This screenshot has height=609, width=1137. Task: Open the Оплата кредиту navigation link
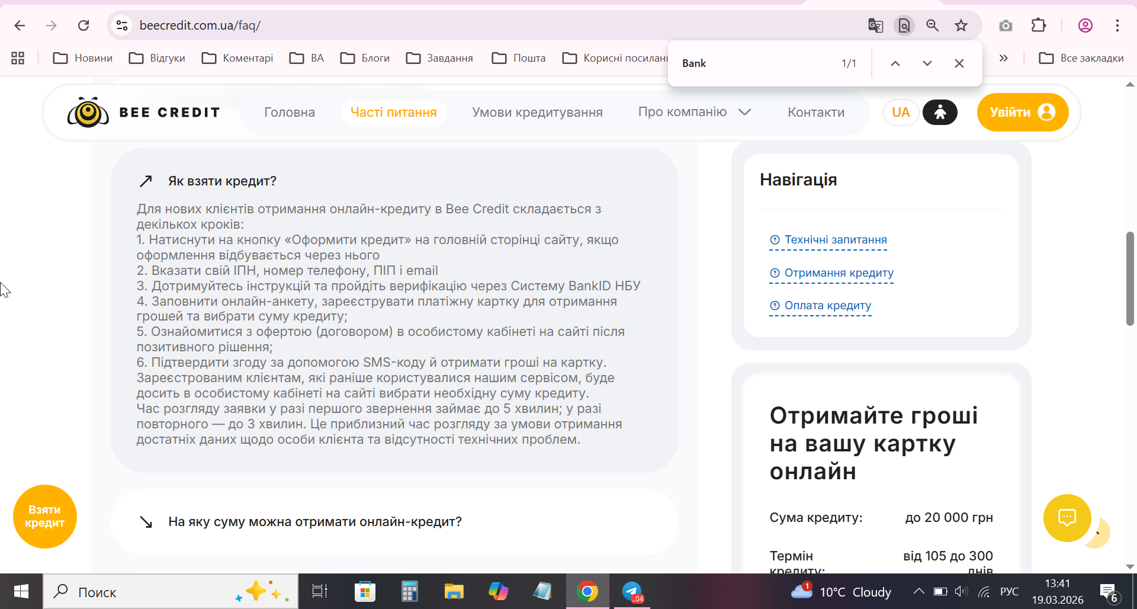pyautogui.click(x=820, y=306)
